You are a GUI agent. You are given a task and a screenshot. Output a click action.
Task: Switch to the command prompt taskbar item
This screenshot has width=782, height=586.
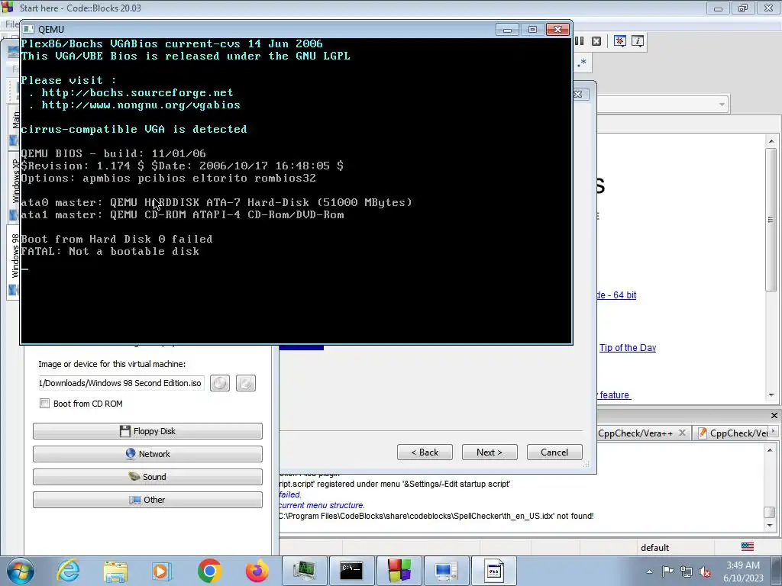[x=351, y=571]
